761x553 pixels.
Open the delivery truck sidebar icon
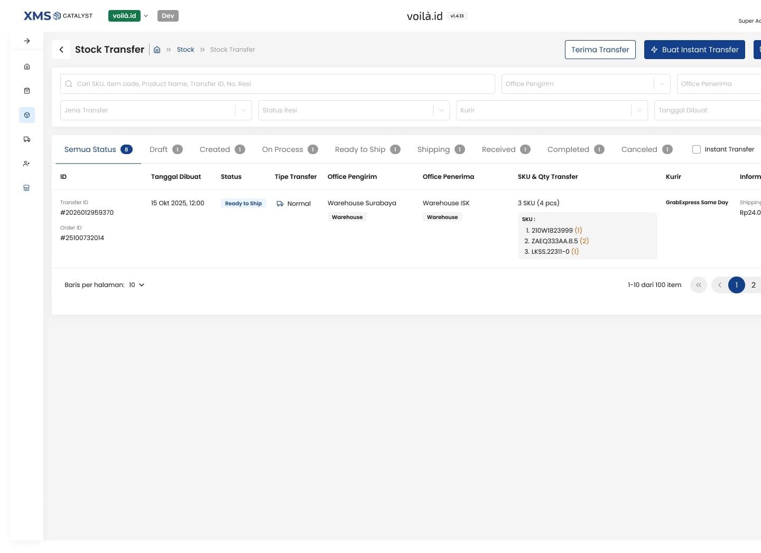(27, 139)
